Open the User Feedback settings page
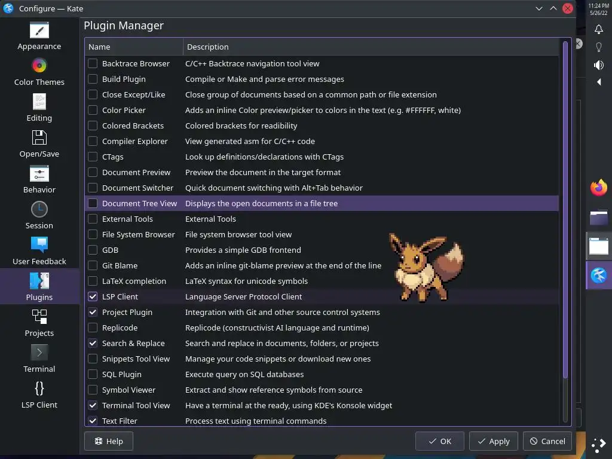This screenshot has width=612, height=459. point(39,252)
